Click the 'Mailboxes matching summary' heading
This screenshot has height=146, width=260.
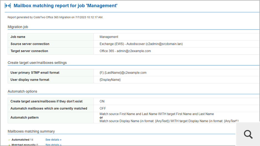(31, 131)
